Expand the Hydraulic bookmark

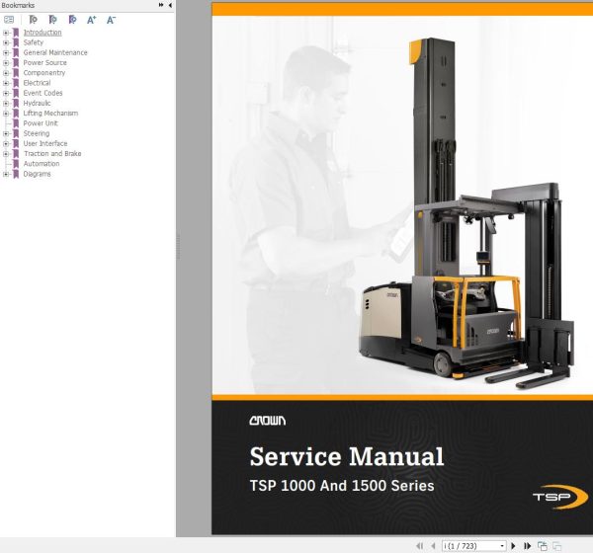[6, 103]
